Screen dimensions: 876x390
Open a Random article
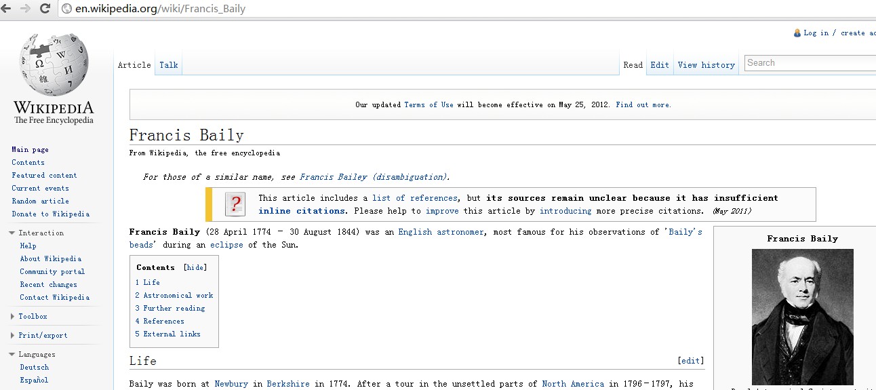click(40, 201)
